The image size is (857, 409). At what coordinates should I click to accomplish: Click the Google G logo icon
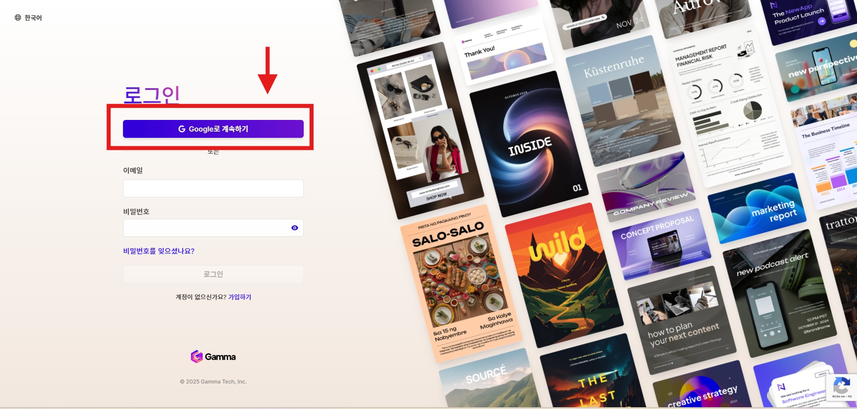tap(182, 129)
